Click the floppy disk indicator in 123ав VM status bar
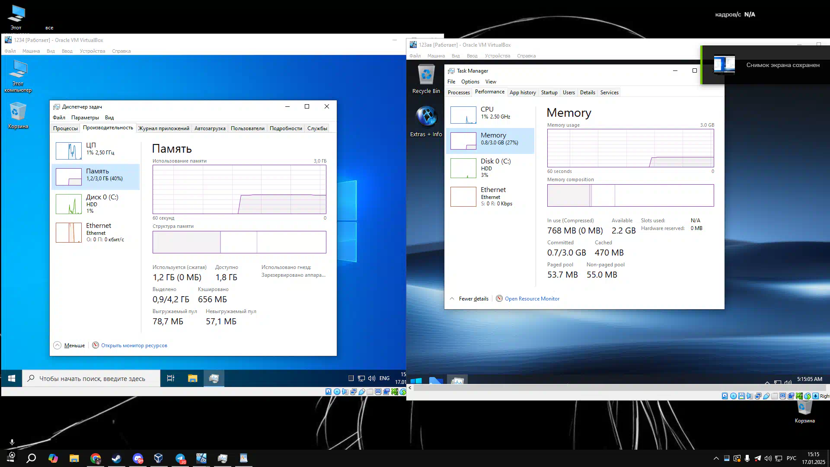This screenshot has width=830, height=467. 742,396
